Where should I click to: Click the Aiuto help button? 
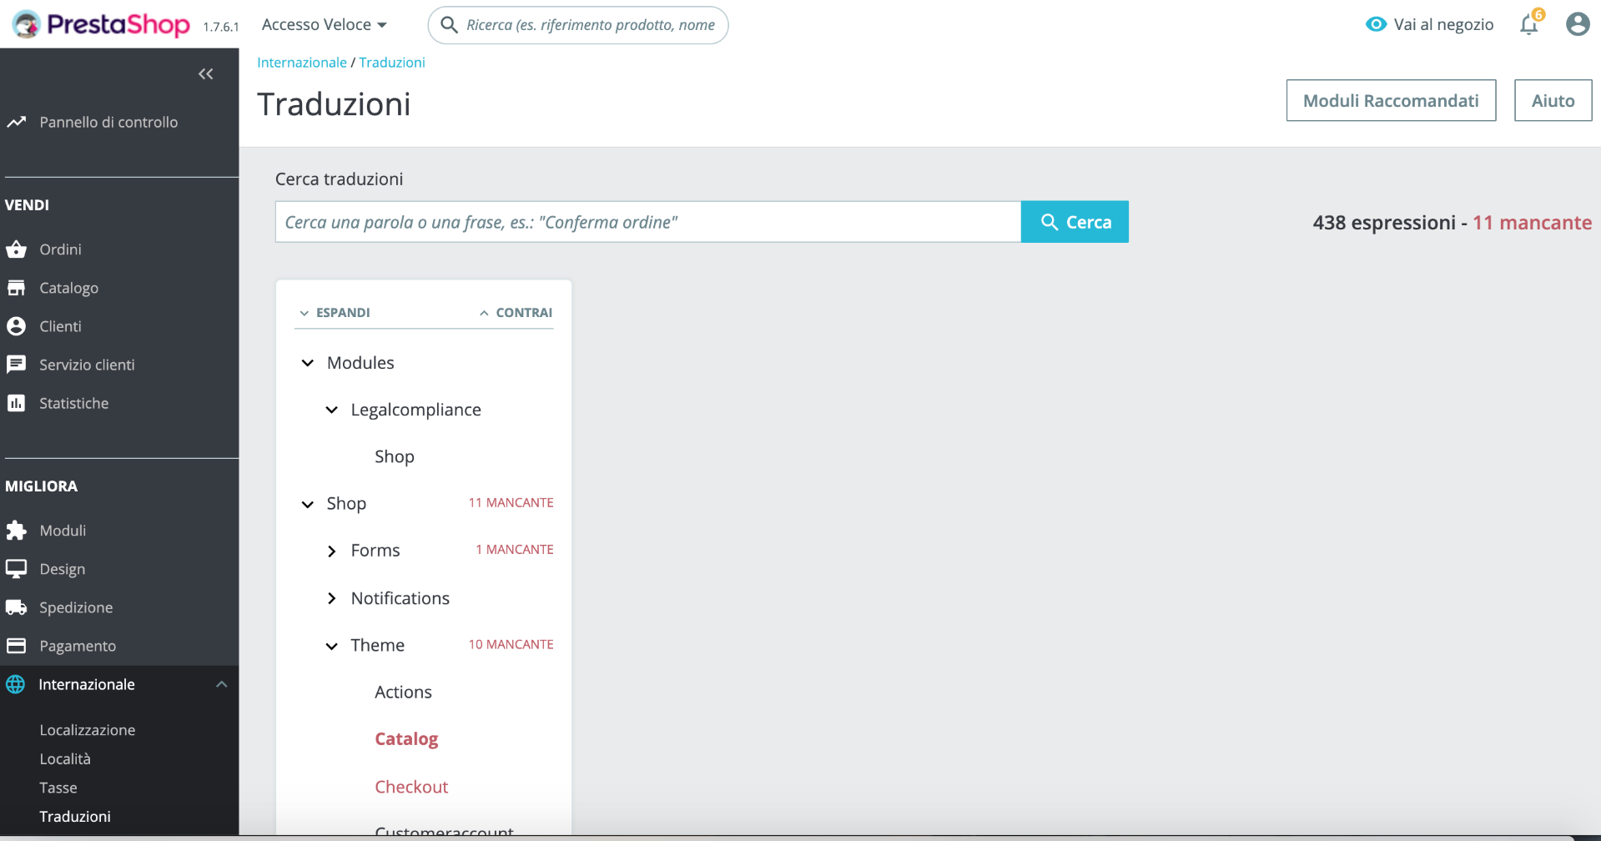[1553, 101]
